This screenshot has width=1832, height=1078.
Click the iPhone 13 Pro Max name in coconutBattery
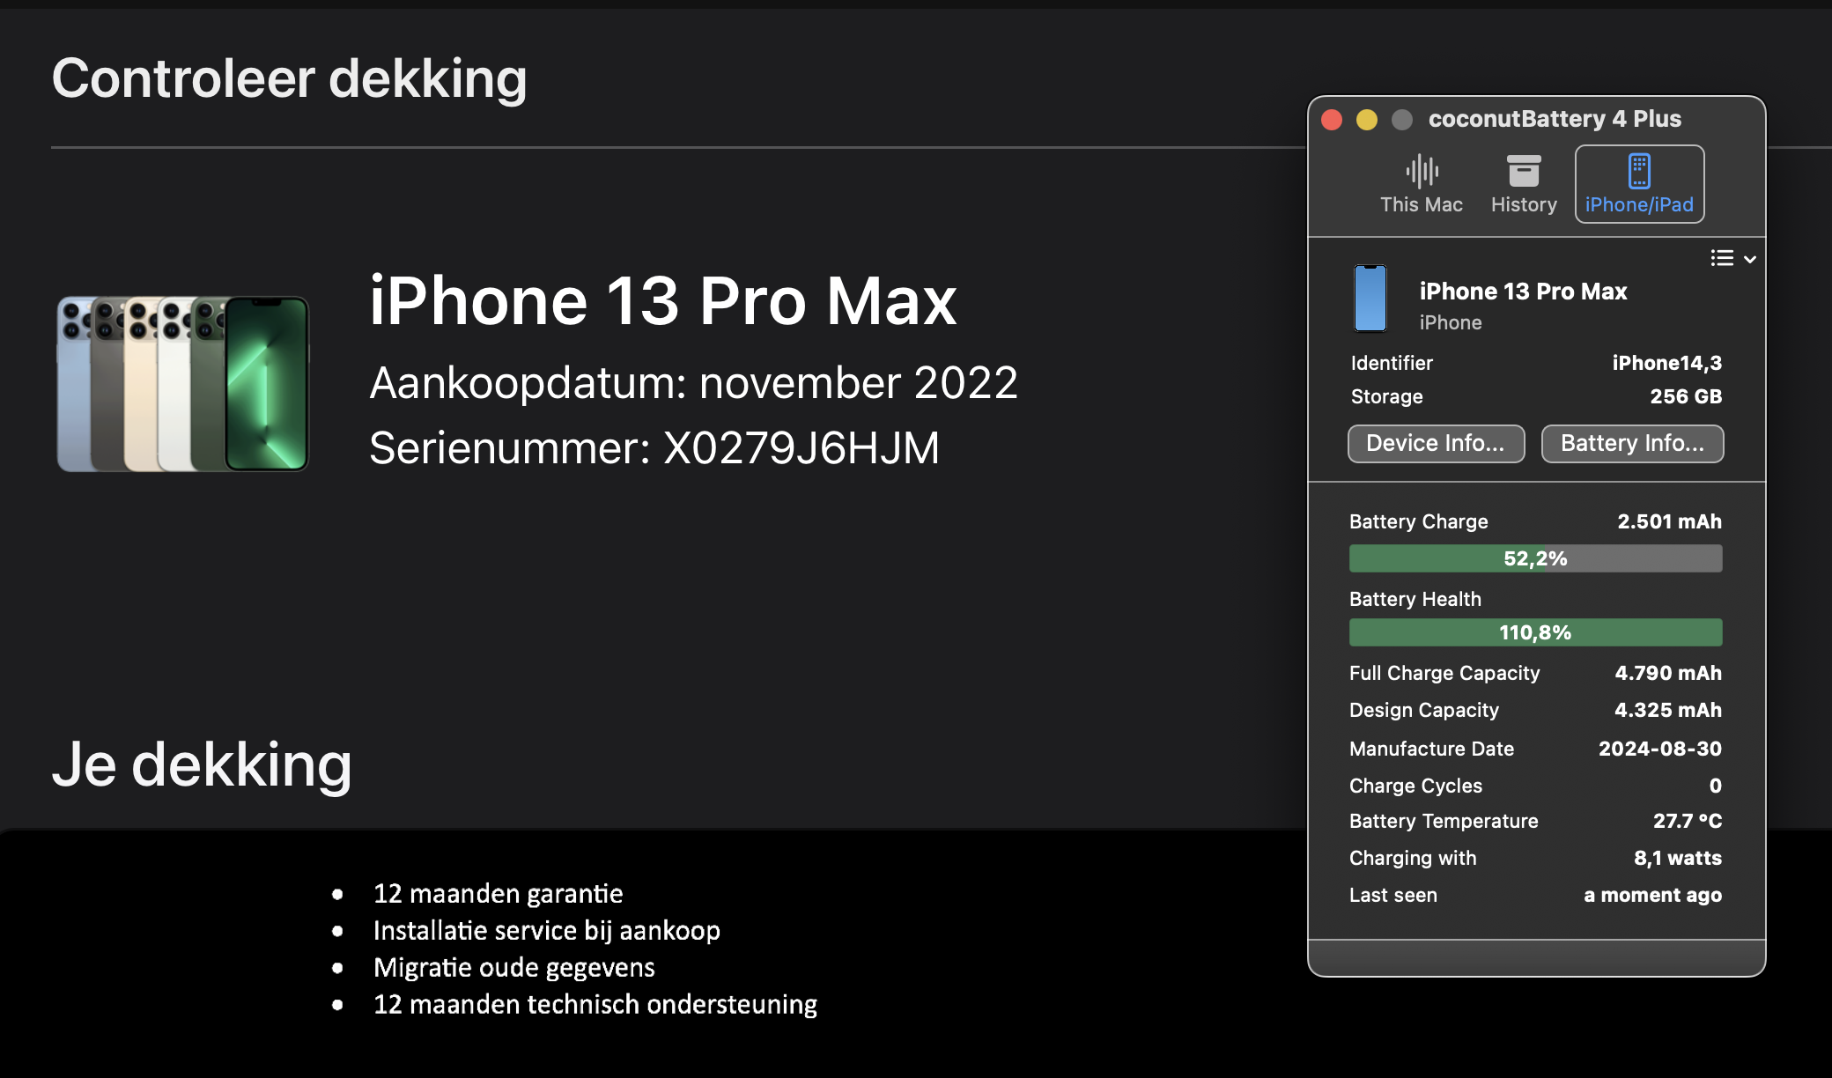1523,292
